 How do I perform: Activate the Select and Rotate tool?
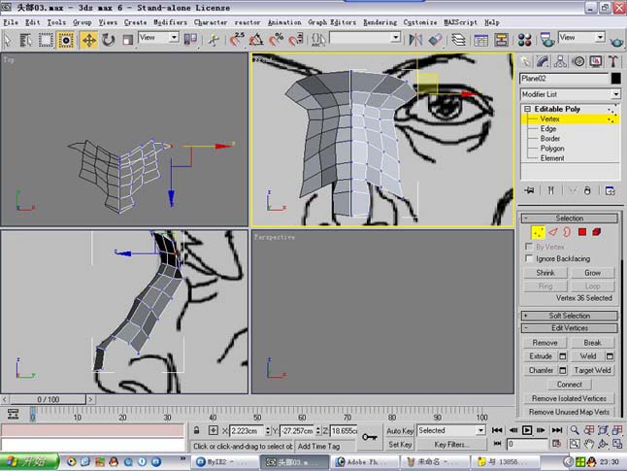coord(109,40)
